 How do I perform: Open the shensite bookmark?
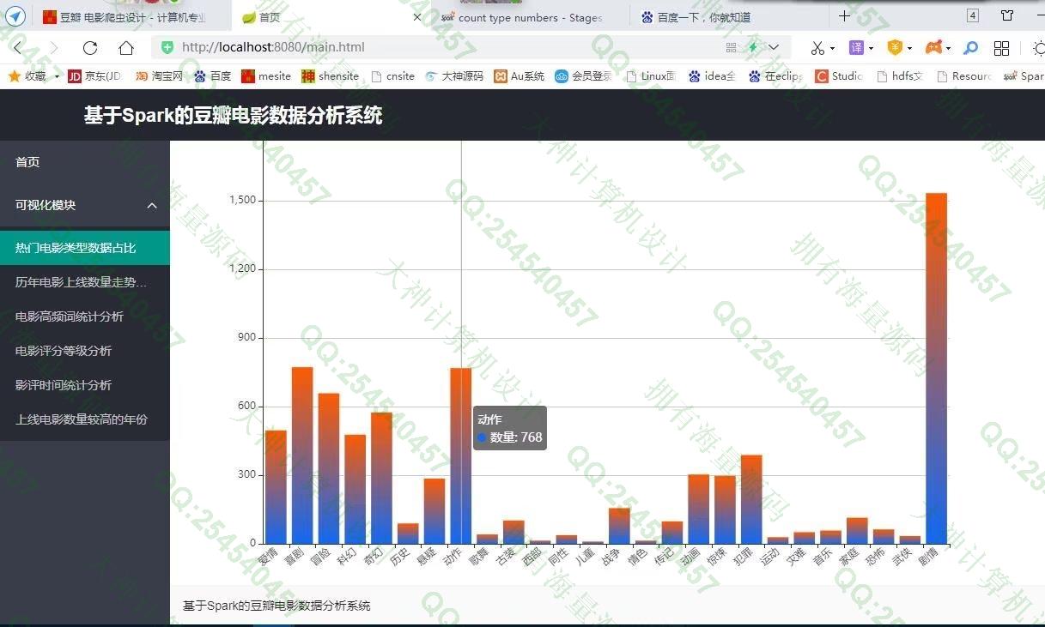[x=331, y=76]
